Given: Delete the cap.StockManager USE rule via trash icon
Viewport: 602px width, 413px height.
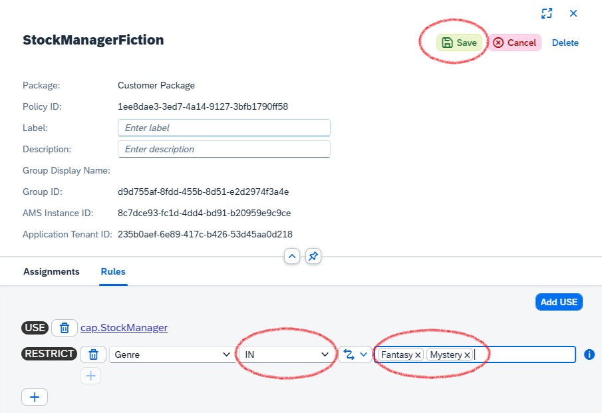Looking at the screenshot, I should [65, 327].
